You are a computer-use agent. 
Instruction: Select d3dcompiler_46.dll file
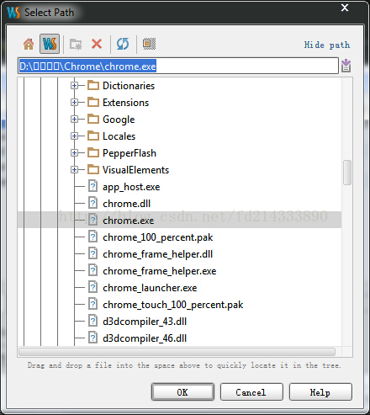[x=145, y=338]
